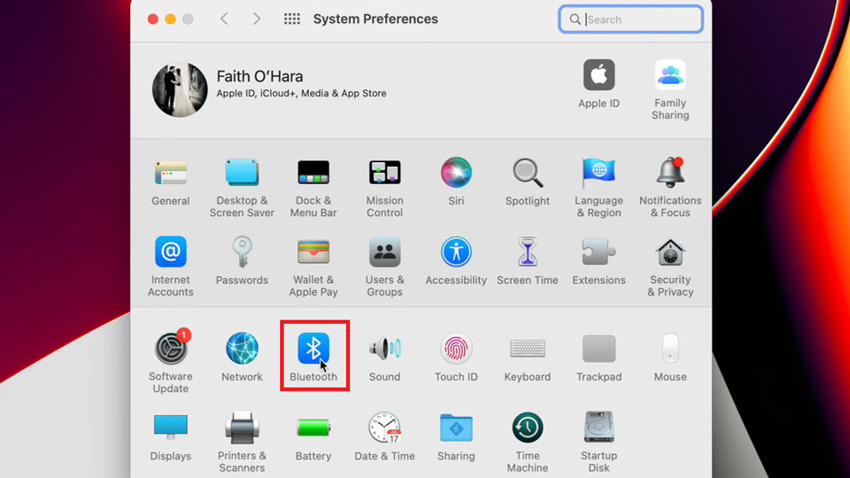Image resolution: width=850 pixels, height=478 pixels.
Task: Click Apple ID, iCloud+, Media & App Store text
Action: [x=301, y=93]
